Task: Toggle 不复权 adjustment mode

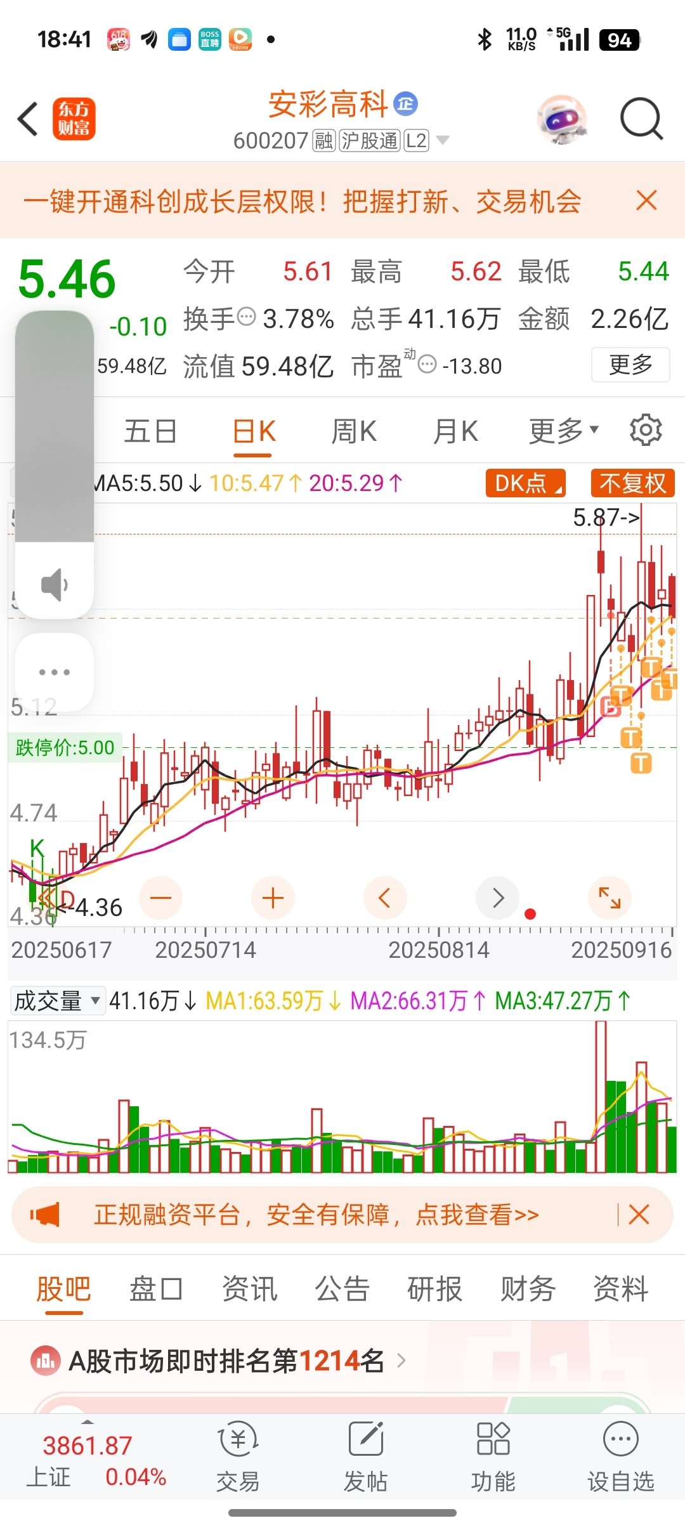Action: point(633,483)
